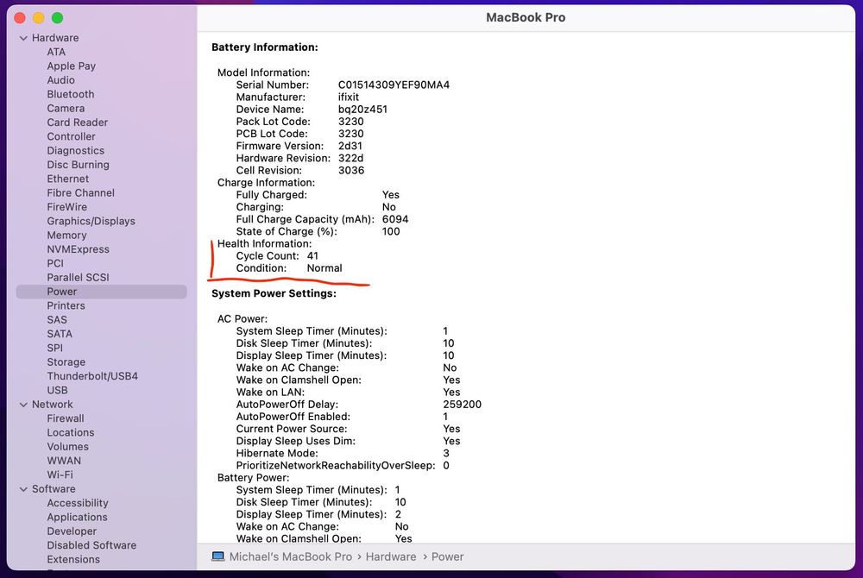Click the red close window button

pos(20,17)
